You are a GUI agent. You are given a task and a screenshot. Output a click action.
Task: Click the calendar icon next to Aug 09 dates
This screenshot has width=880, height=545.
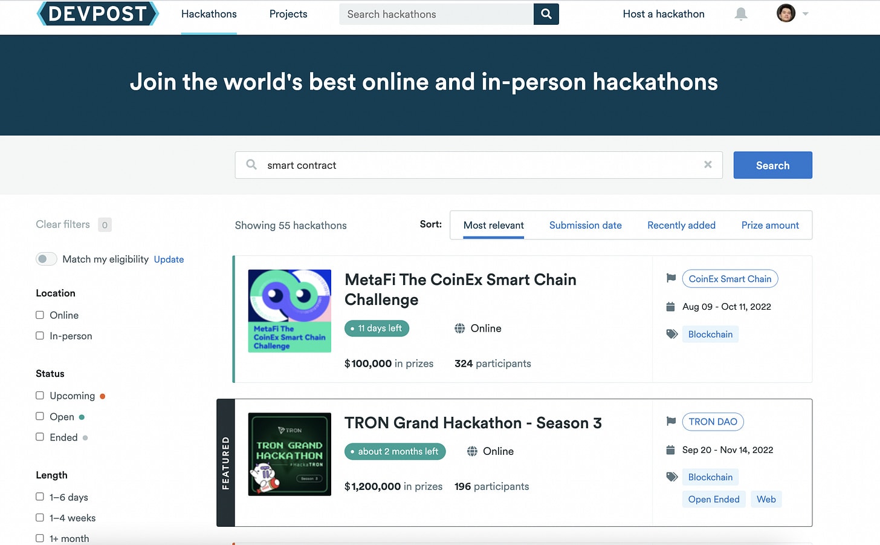670,307
